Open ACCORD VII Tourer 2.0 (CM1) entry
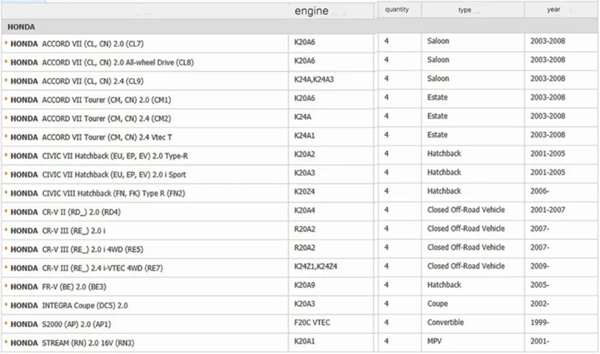The height and width of the screenshot is (354, 600). [106, 100]
